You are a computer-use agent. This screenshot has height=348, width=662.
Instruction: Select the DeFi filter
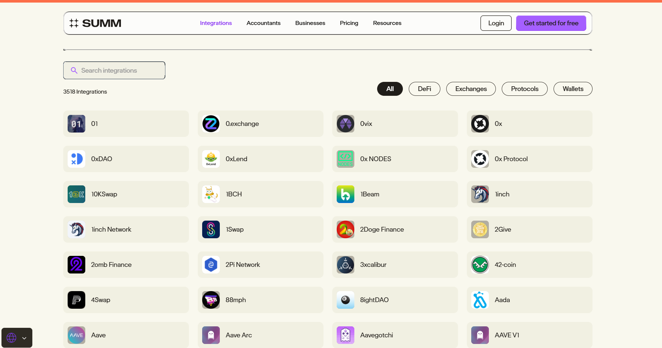tap(425, 89)
